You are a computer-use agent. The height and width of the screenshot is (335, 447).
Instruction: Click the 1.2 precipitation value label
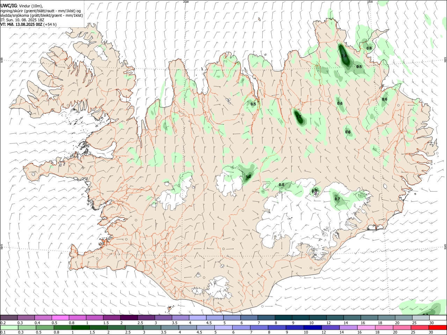click(x=248, y=177)
